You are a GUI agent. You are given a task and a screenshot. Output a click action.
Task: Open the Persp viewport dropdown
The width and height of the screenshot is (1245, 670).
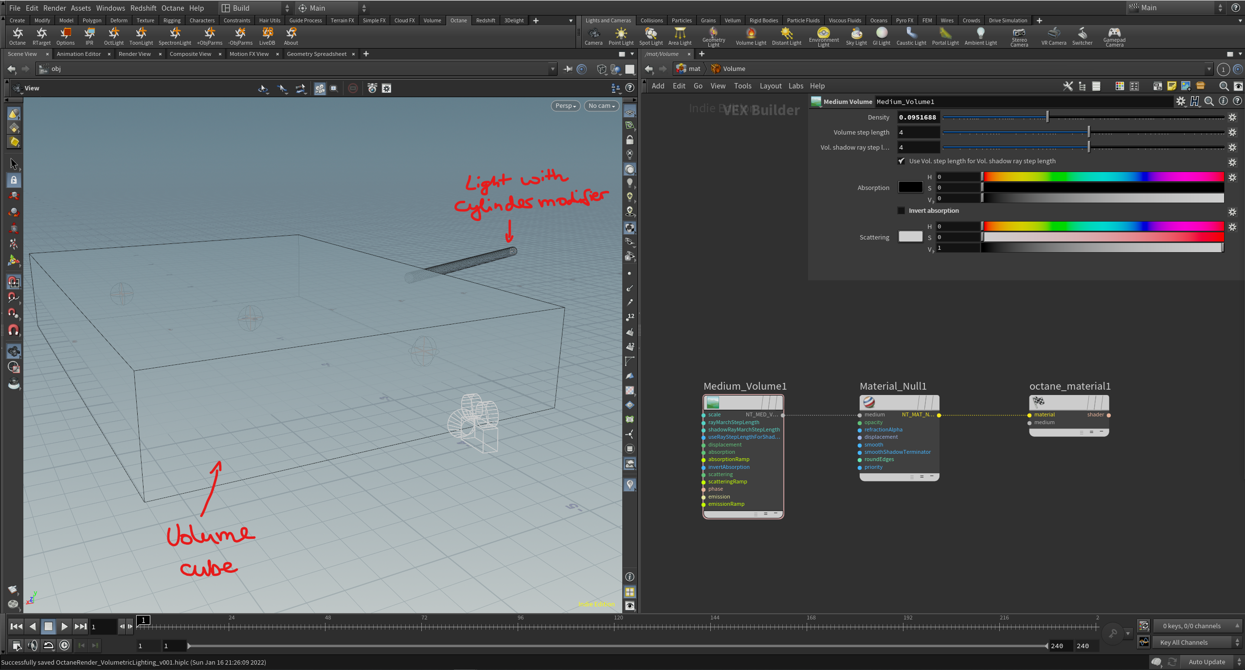(565, 105)
